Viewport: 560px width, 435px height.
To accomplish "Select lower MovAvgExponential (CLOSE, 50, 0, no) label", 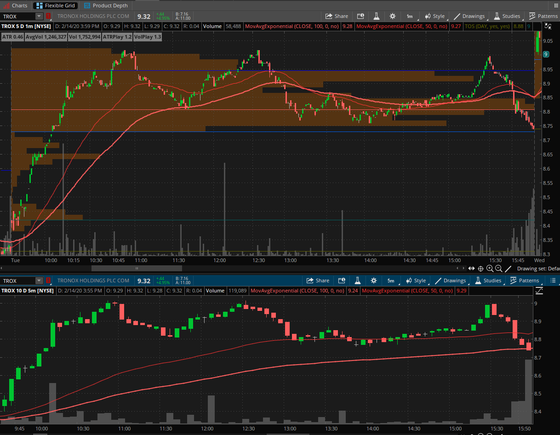I will pyautogui.click(x=407, y=291).
